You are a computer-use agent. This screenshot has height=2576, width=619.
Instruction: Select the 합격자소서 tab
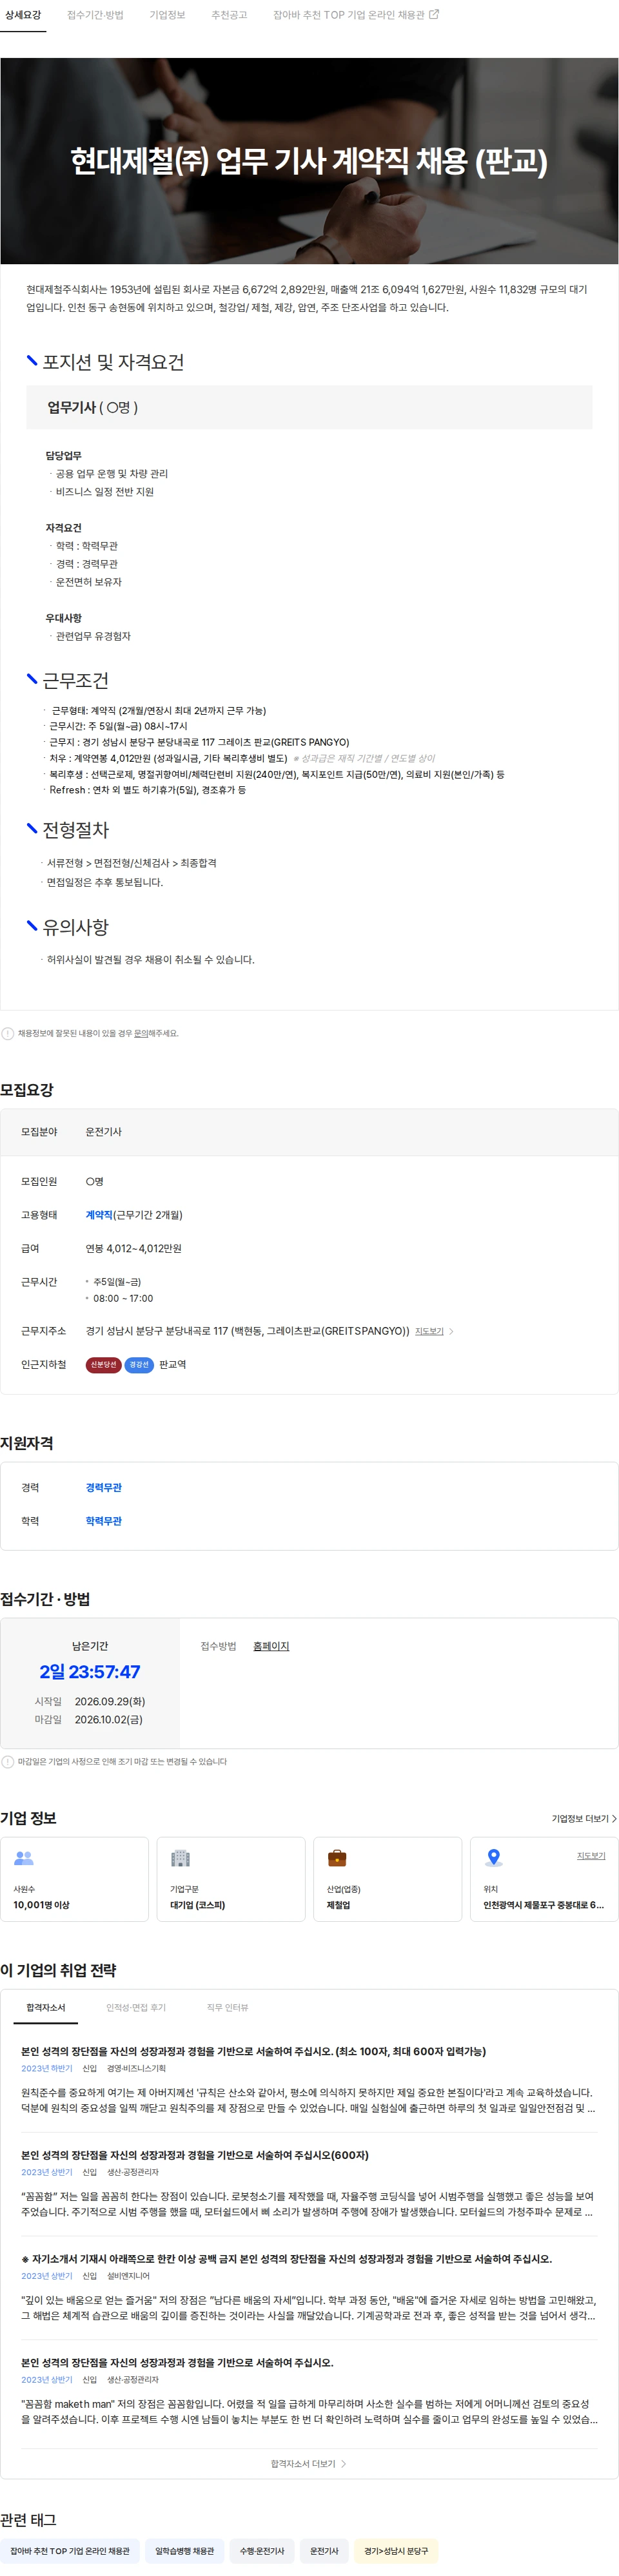pyautogui.click(x=46, y=2007)
